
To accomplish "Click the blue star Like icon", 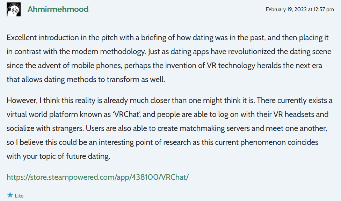I will [10, 195].
